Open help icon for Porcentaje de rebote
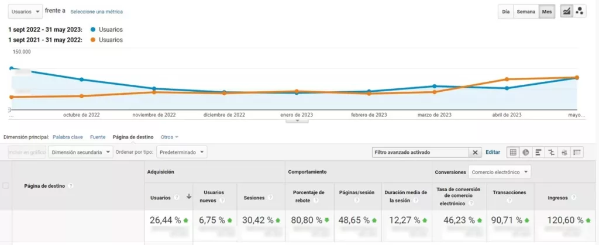599x245 pixels. pyautogui.click(x=315, y=201)
